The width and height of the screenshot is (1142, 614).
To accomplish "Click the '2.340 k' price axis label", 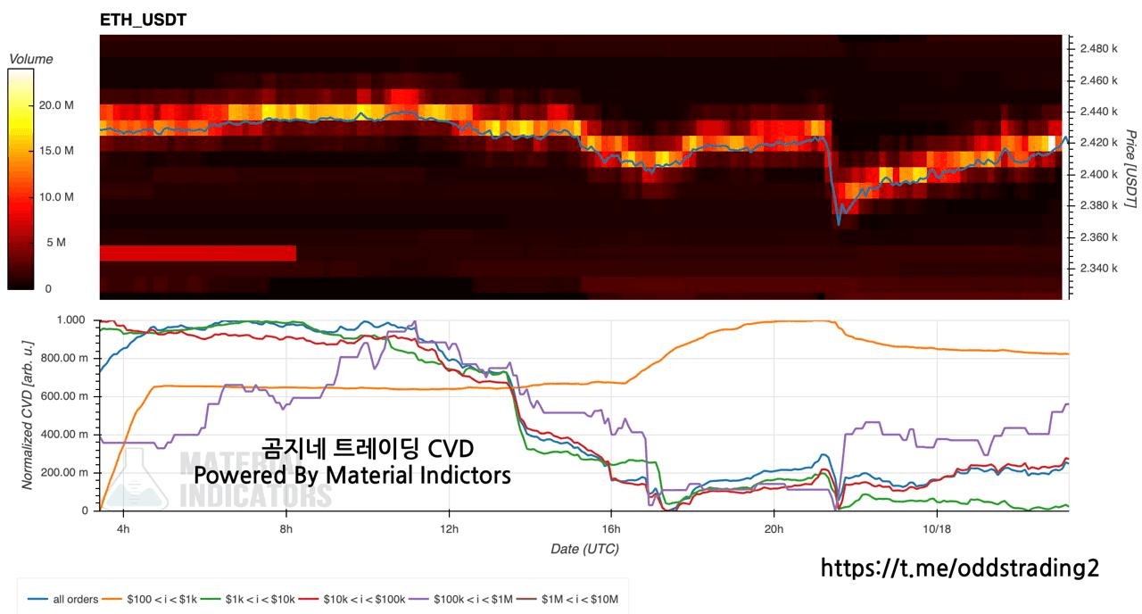I will tap(1098, 269).
